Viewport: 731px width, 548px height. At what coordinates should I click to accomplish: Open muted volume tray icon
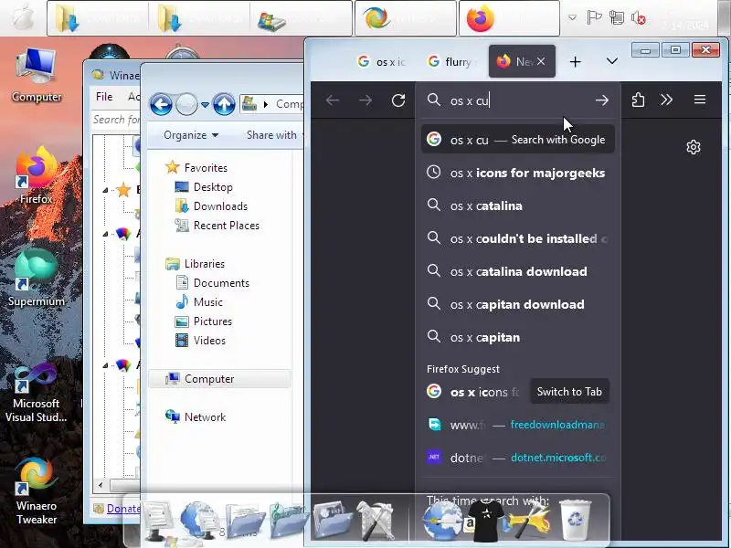(638, 18)
